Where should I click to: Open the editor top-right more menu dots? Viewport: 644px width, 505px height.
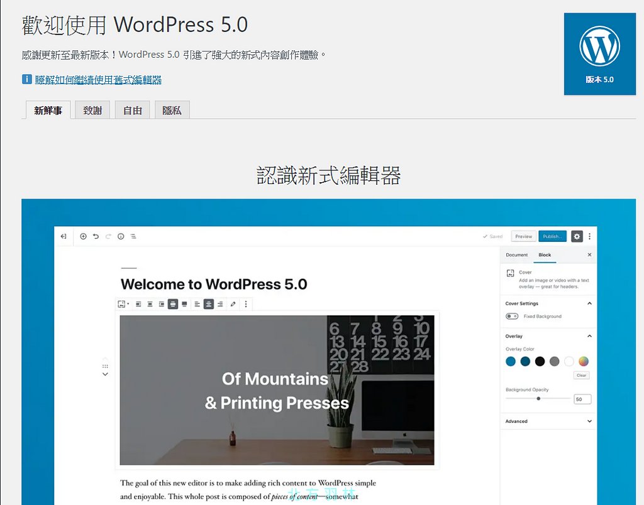pyautogui.click(x=589, y=236)
